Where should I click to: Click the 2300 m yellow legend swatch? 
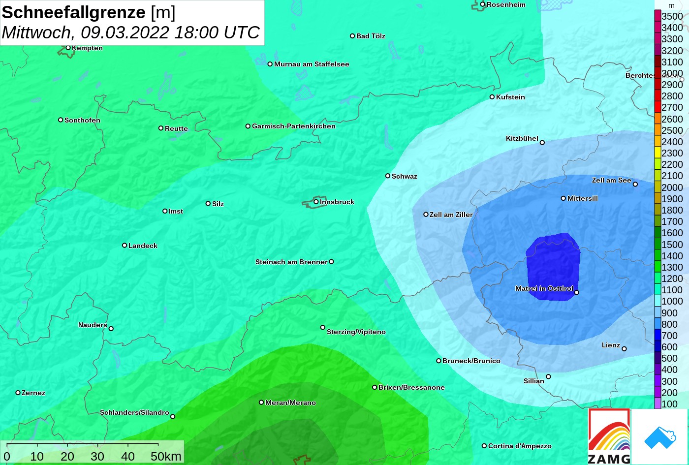tap(658, 153)
